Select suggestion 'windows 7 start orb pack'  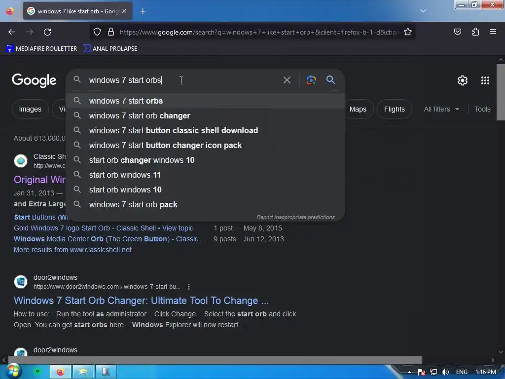(206, 205)
